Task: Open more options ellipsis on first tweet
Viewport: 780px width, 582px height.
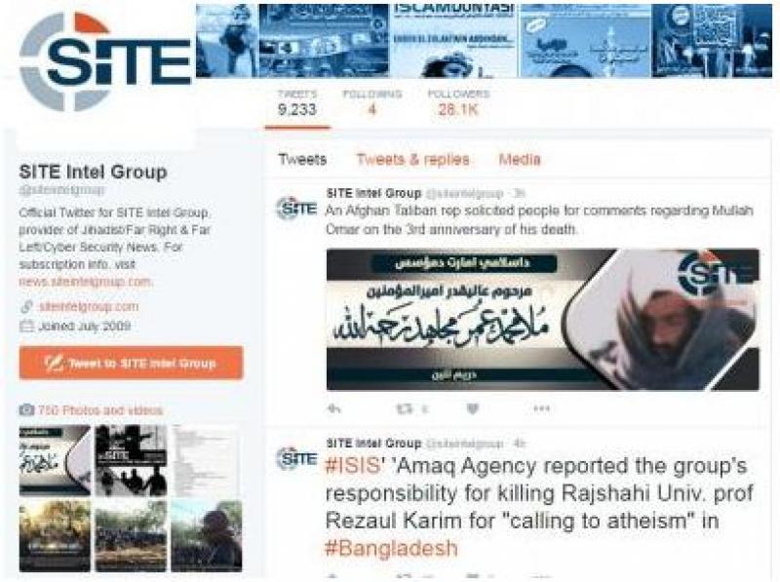Action: pyautogui.click(x=541, y=408)
